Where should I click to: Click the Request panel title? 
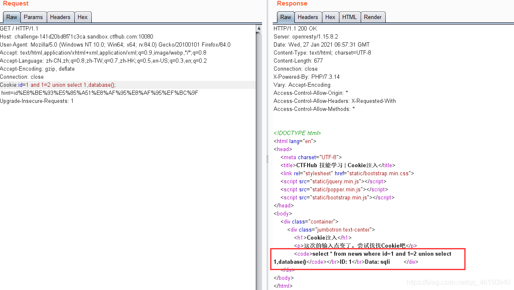[16, 3]
